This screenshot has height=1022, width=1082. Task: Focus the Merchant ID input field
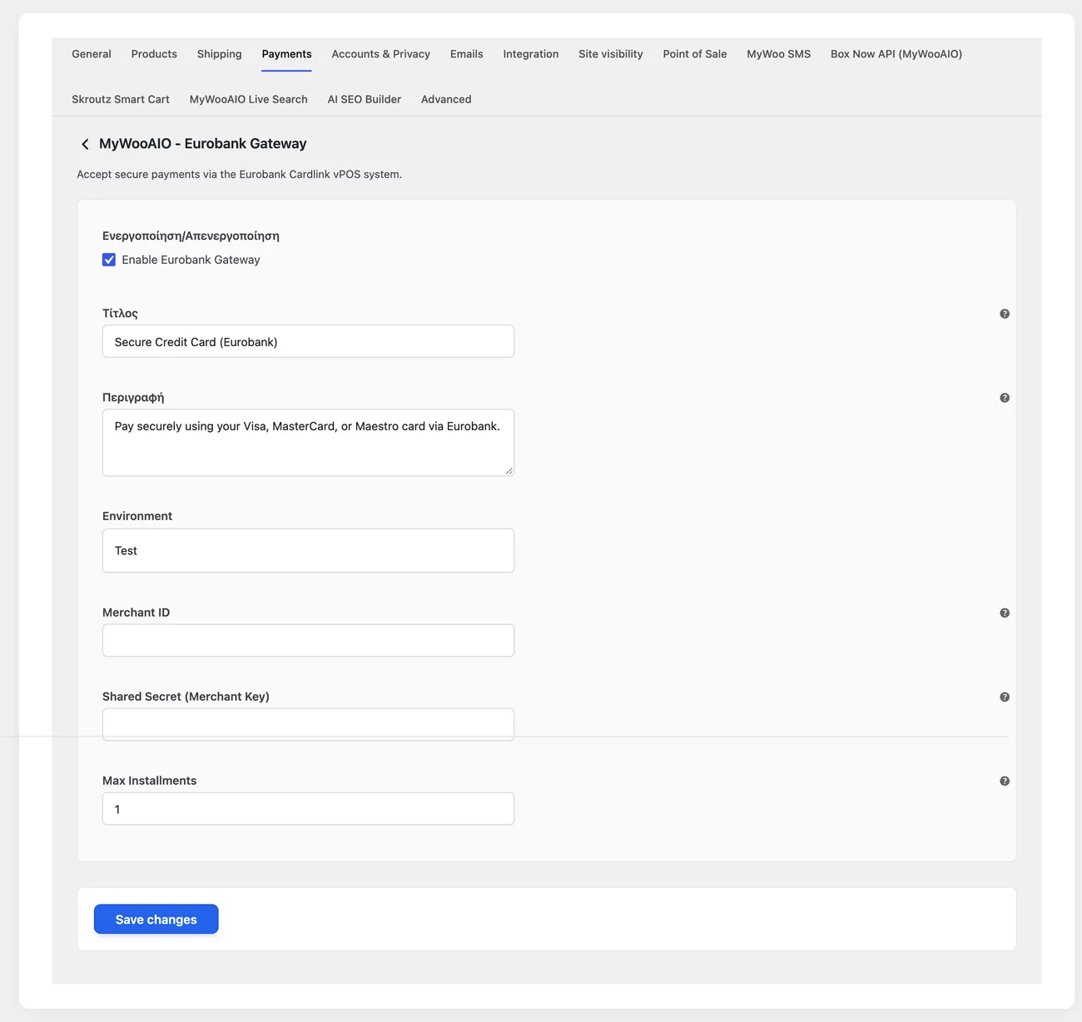tap(308, 640)
